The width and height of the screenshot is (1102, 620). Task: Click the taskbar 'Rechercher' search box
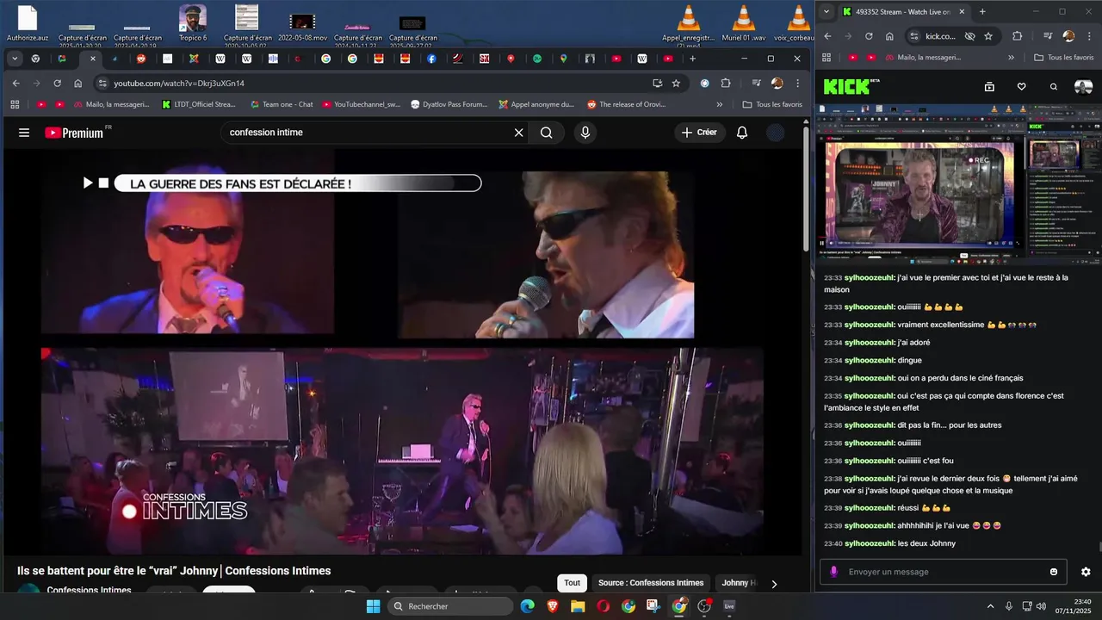click(450, 606)
